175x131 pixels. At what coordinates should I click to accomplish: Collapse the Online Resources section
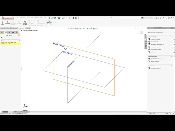(x=171, y=56)
